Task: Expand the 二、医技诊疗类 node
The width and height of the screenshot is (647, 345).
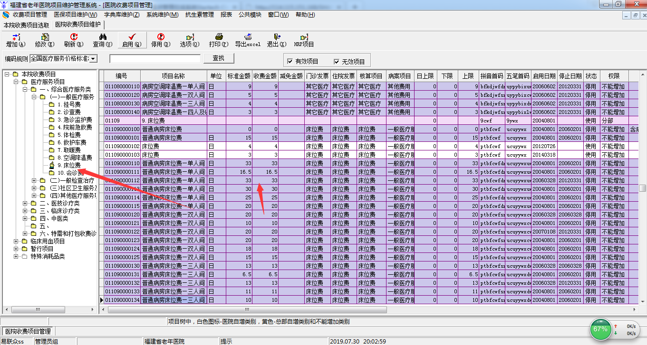Action: pyautogui.click(x=25, y=203)
